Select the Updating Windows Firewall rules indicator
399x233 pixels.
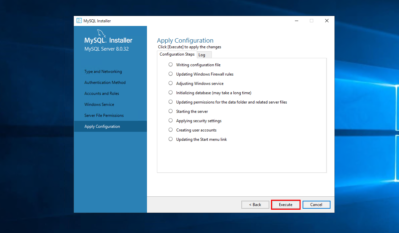pos(171,74)
